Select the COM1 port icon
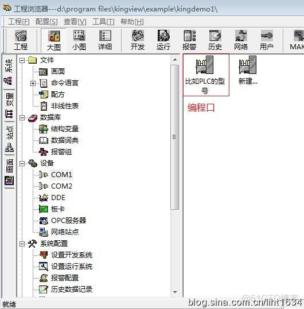This screenshot has height=309, width=304. (44, 175)
